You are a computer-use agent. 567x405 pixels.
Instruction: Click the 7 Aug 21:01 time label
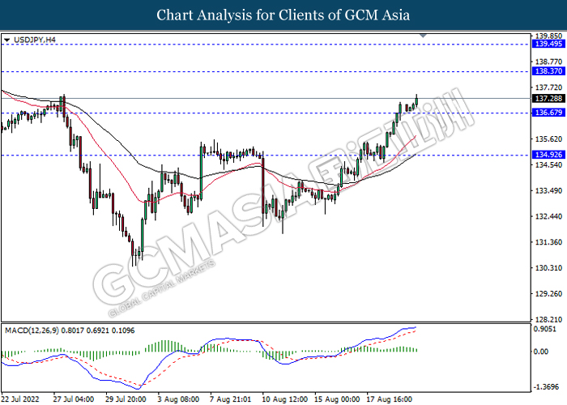230,399
